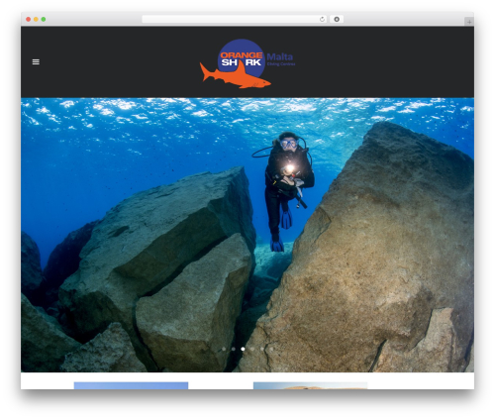The height and width of the screenshot is (419, 495).
Task: Go to the fourth slide dot
Action: pos(252,349)
